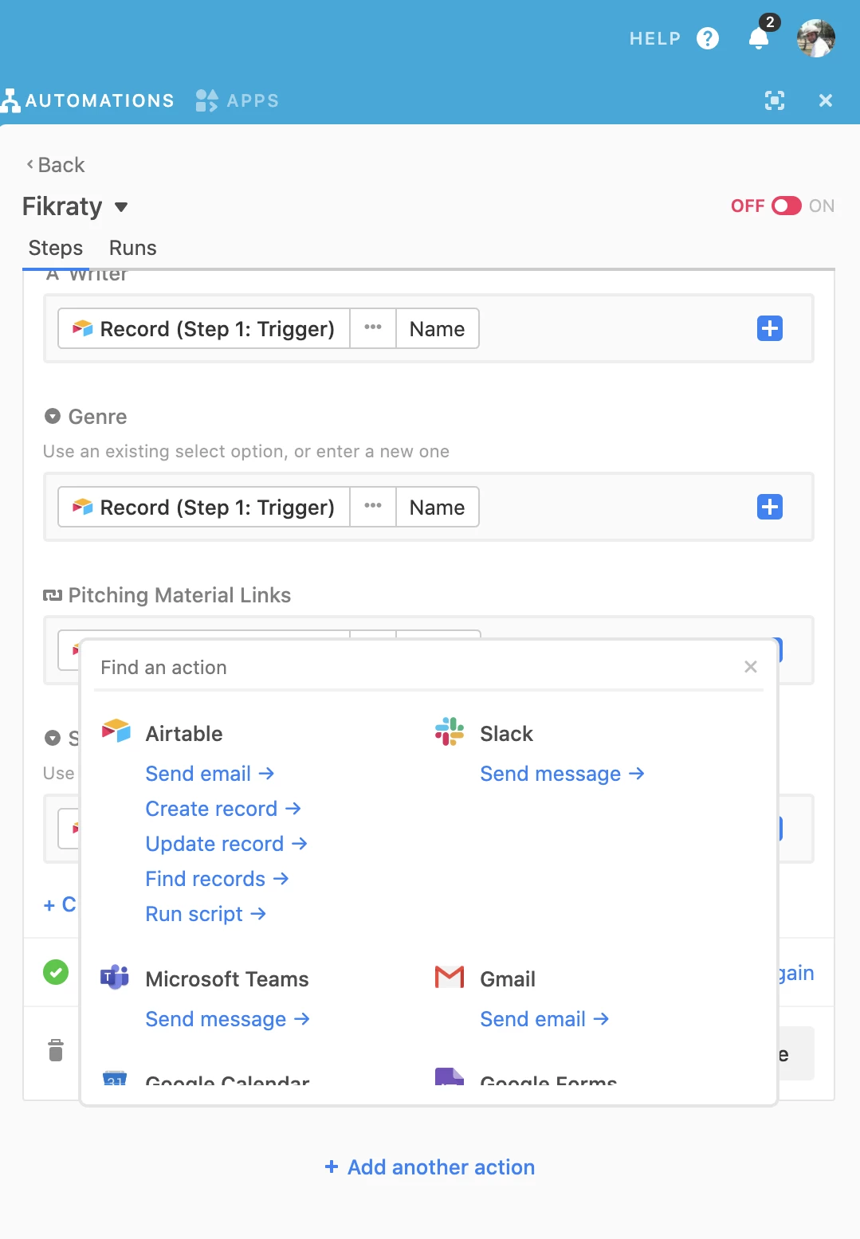Select Airtable Find records action
Image resolution: width=860 pixels, height=1239 pixels.
(x=218, y=879)
